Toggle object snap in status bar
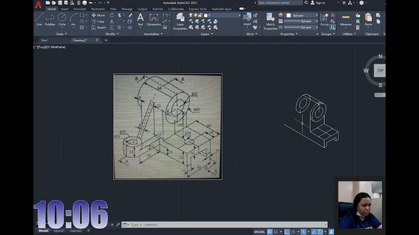This screenshot has height=235, width=419. (x=320, y=232)
